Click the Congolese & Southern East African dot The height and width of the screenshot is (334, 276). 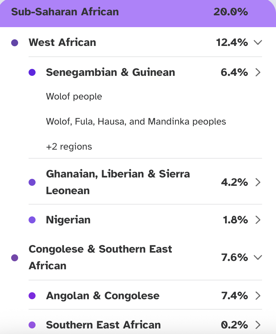pos(15,258)
